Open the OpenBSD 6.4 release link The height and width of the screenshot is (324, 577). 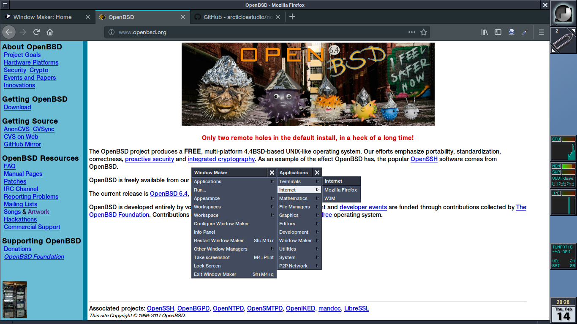169,194
